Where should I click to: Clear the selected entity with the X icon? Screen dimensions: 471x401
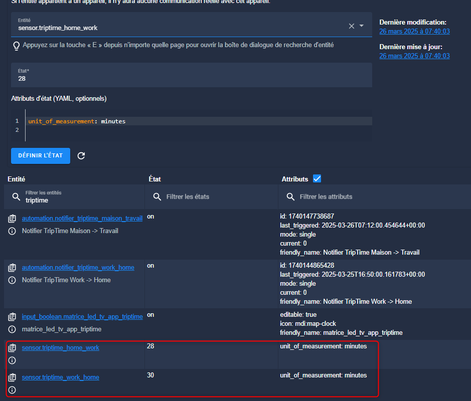point(352,26)
